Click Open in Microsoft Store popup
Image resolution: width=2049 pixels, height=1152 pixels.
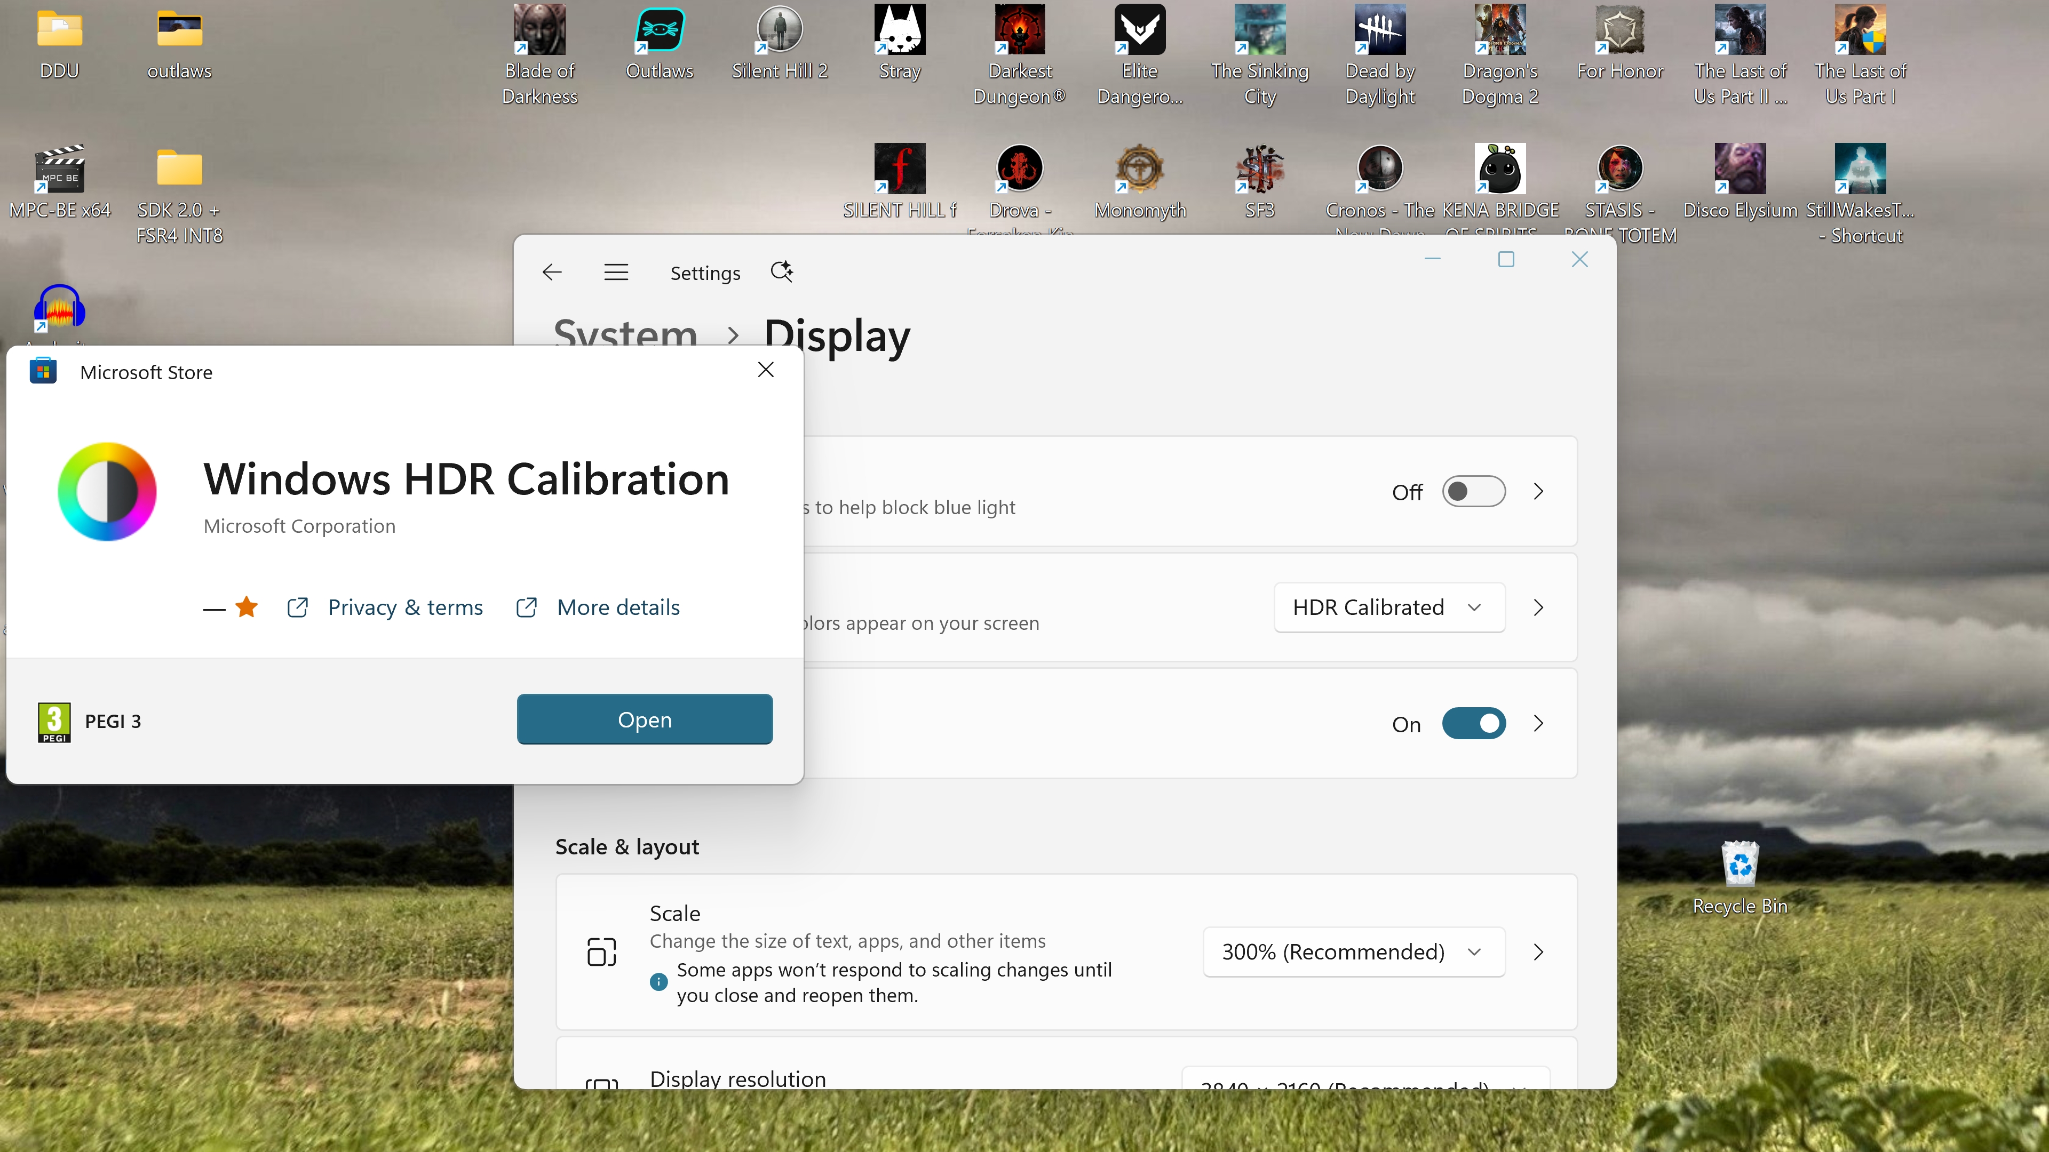644,719
